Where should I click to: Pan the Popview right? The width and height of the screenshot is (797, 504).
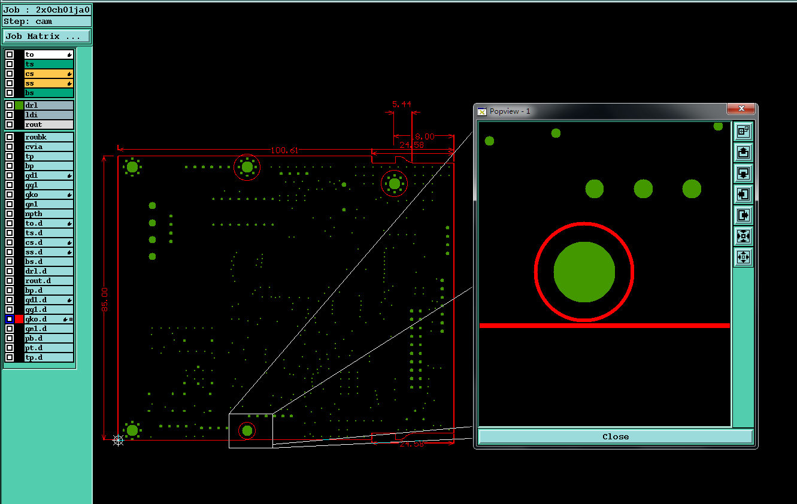click(x=743, y=215)
